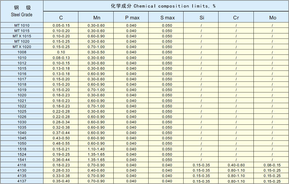Select the 1045 steel grade row label
Viewport: 289px width, 184px height.
click(22, 138)
